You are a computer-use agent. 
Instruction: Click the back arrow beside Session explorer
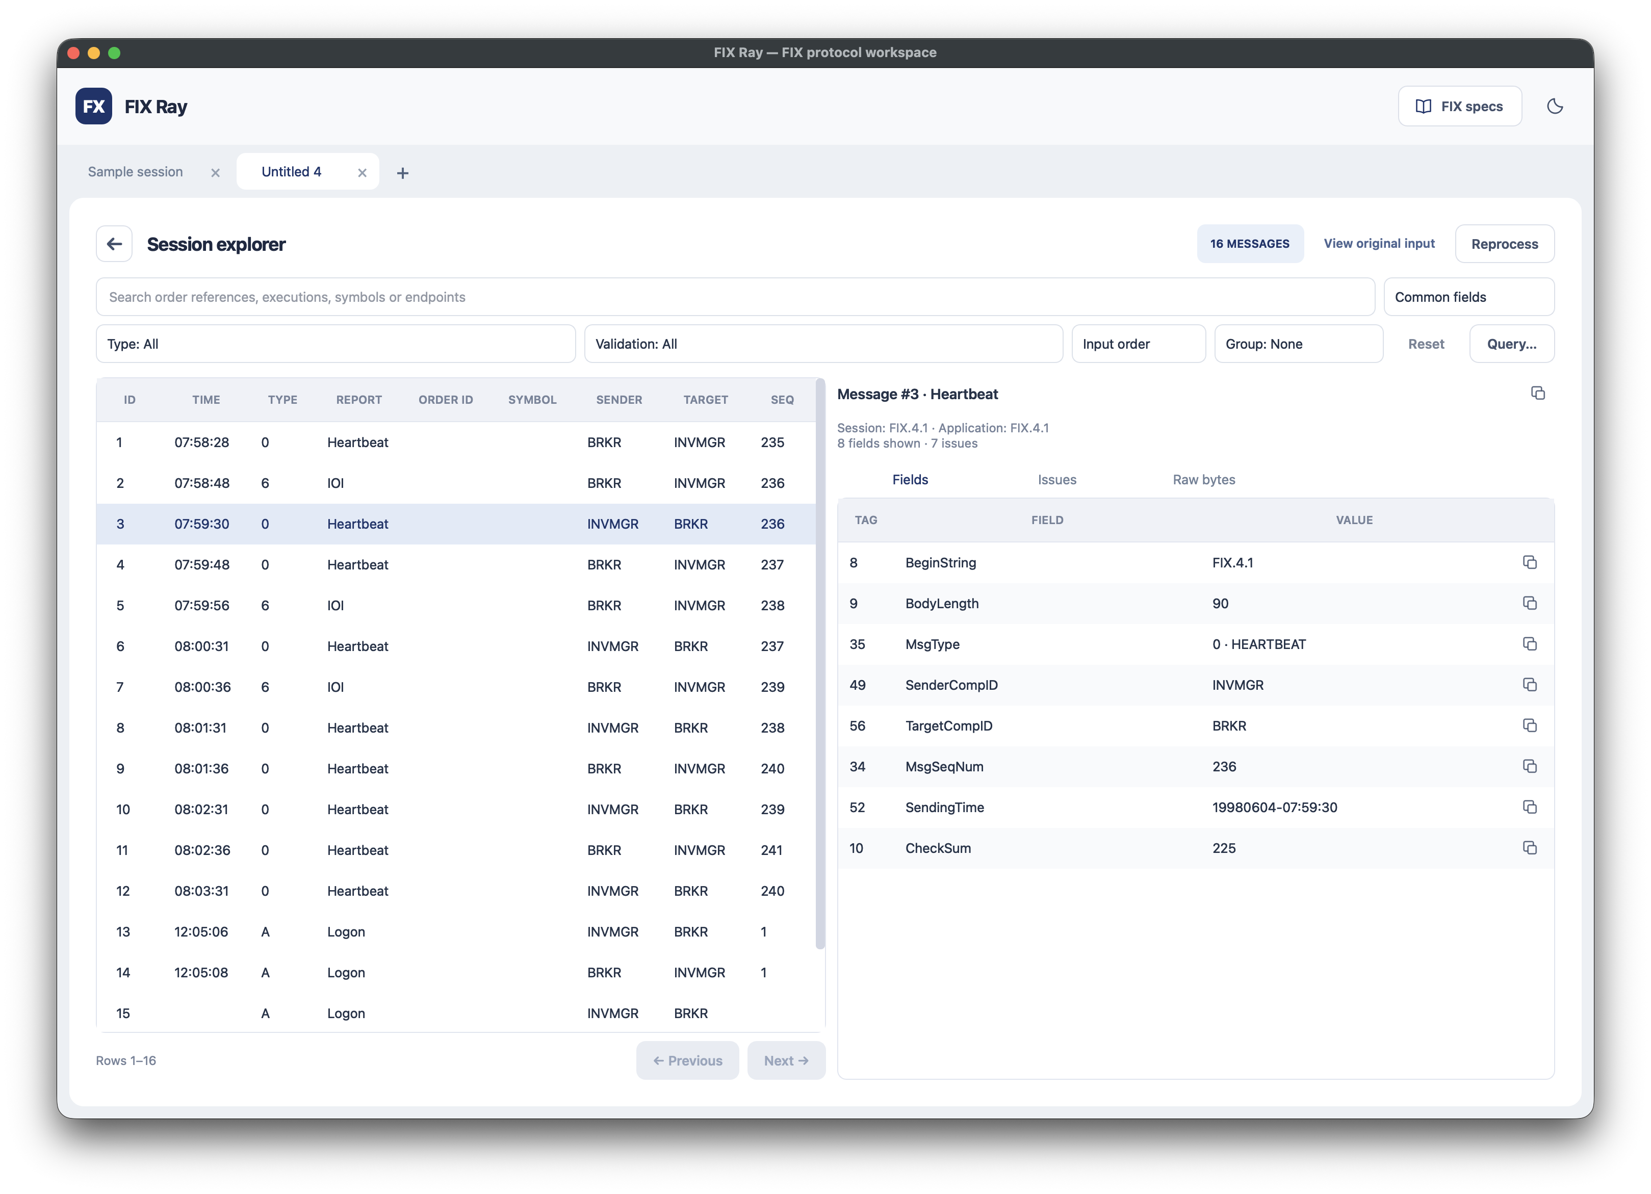[114, 244]
